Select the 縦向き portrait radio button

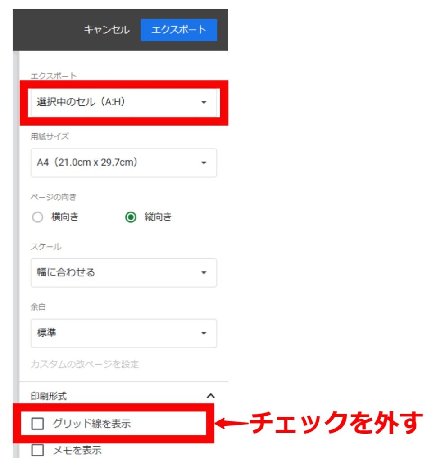(131, 217)
